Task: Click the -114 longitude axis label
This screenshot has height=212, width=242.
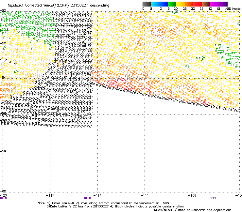Action: (x=97, y=195)
